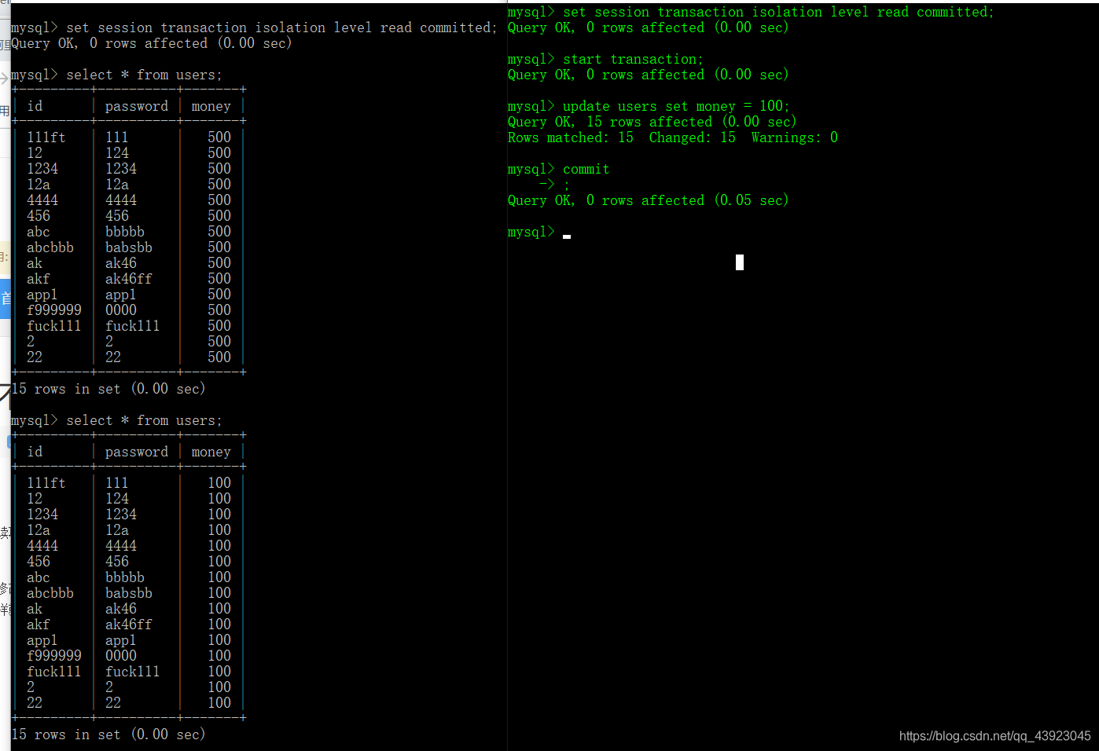The image size is (1099, 751).
Task: Click id '456' in the money-100 table
Action: pos(39,562)
